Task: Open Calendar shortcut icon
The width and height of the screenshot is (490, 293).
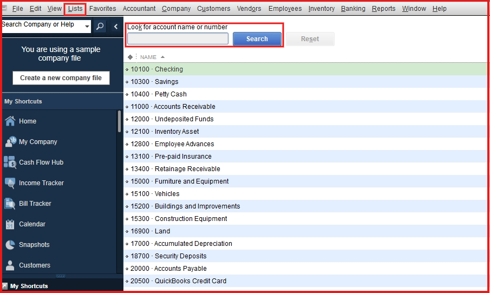Action: 10,224
